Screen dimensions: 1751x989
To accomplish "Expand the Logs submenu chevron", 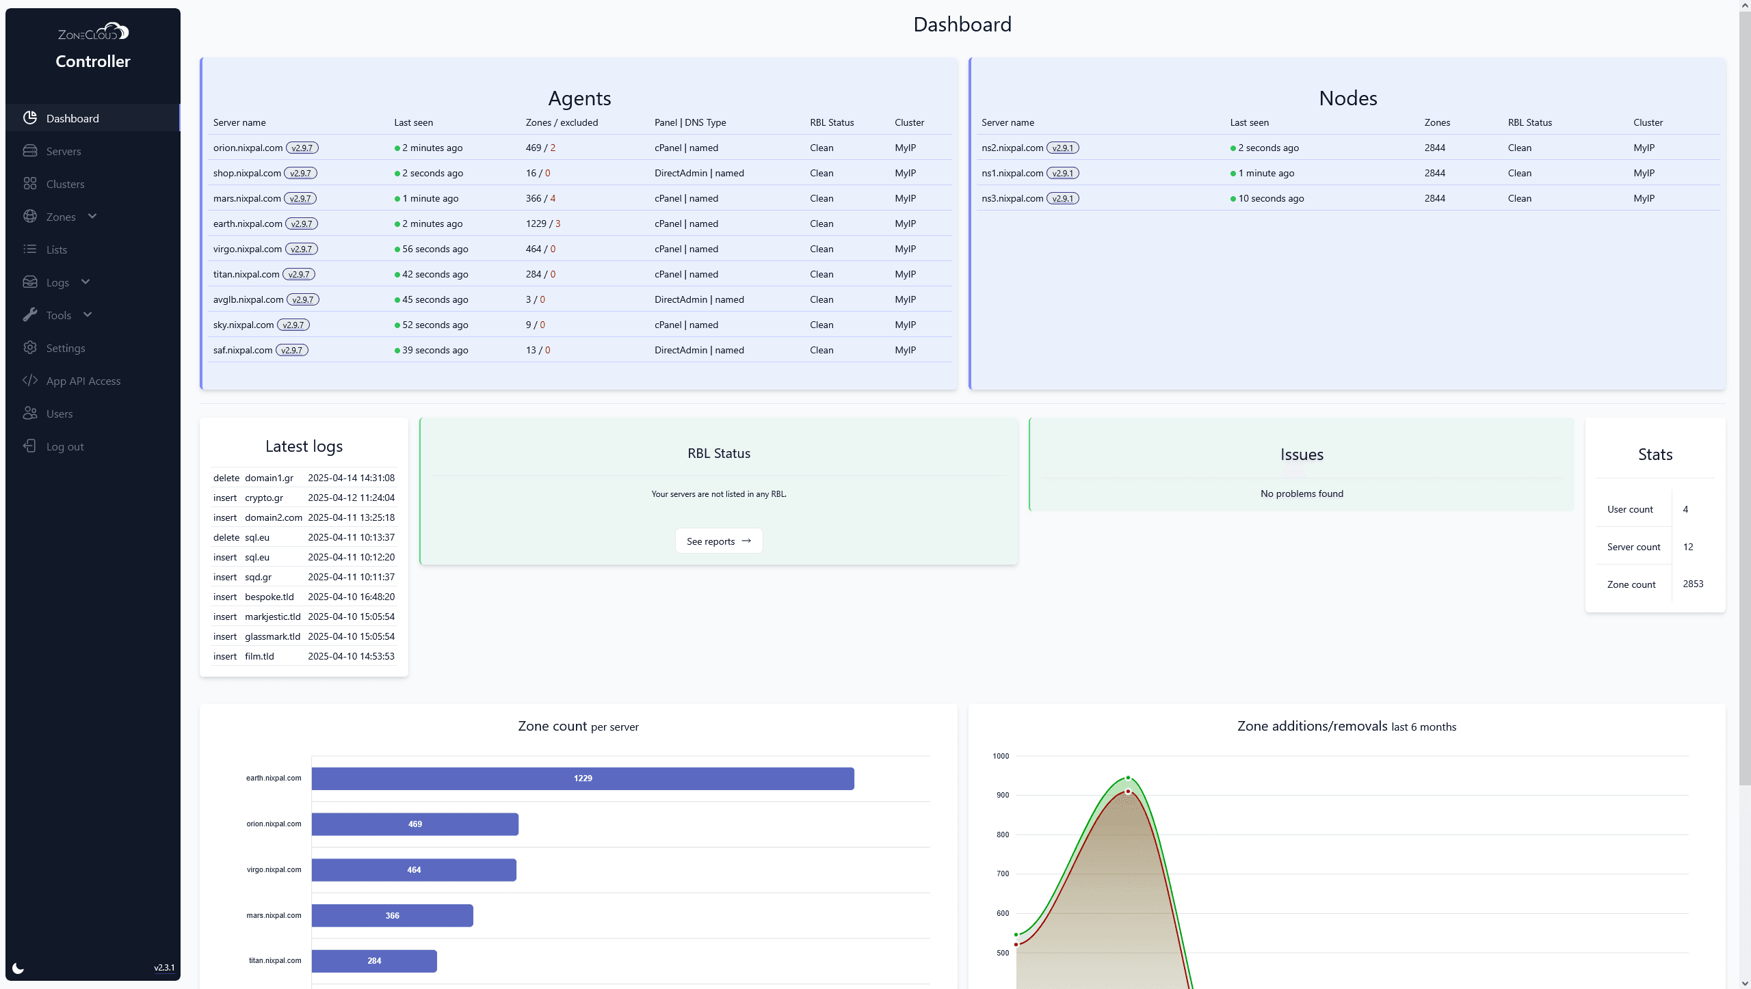I will point(85,282).
